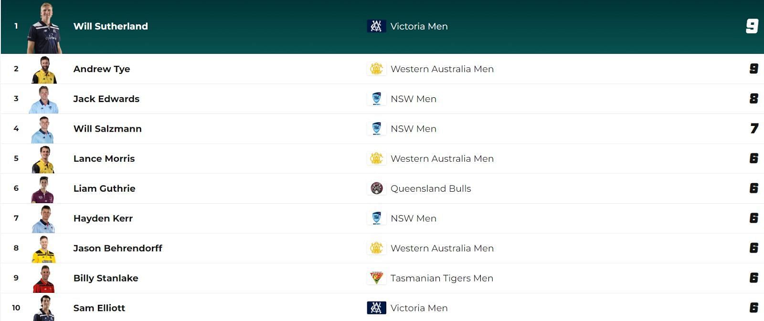View Jason Behrendorff's headshot
Screen dimensions: 764x321
click(44, 249)
